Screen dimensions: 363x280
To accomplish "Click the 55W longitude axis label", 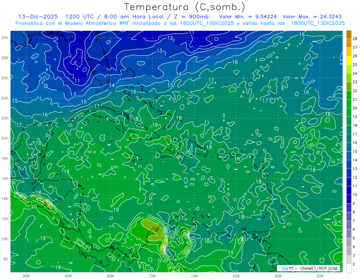I will 320,276.
